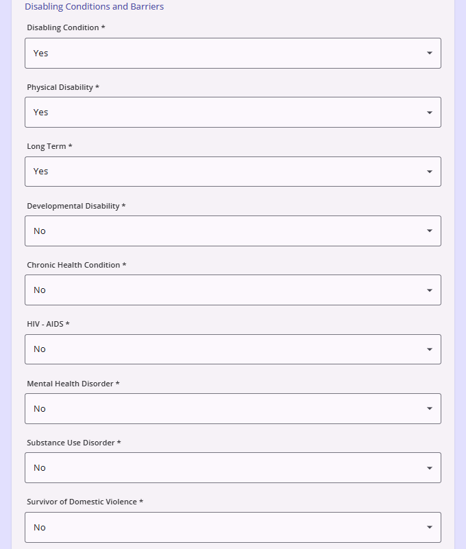Open the Survivor of Domestic Violence dropdown

click(233, 527)
